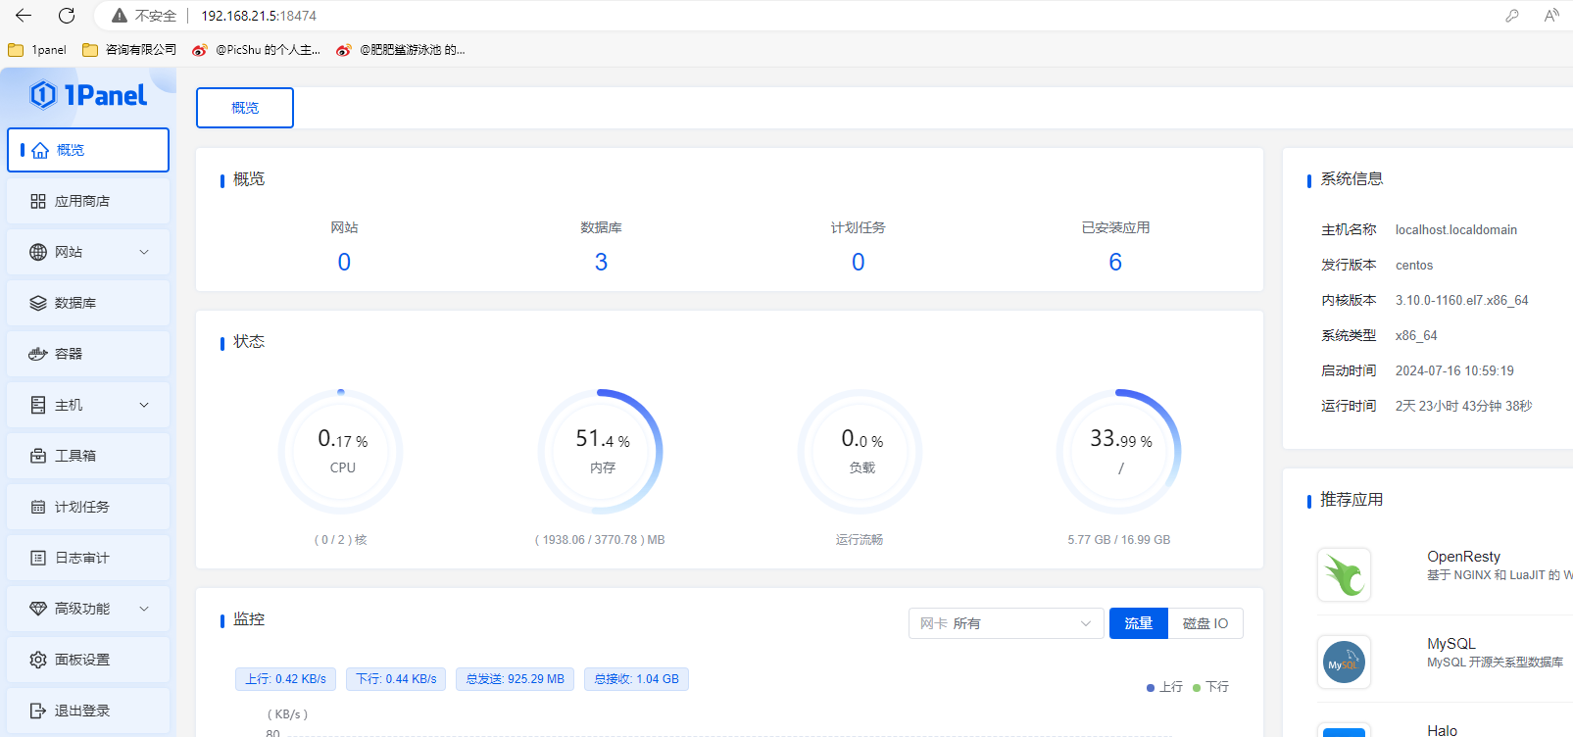1573x737 pixels.
Task: Open the OpenResty recommended app icon
Action: coord(1344,574)
